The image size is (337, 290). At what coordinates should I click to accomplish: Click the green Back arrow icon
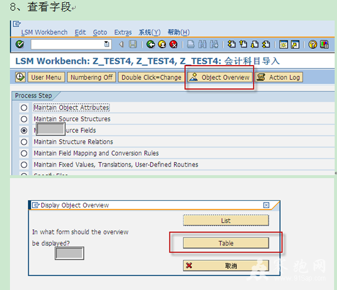click(x=151, y=45)
